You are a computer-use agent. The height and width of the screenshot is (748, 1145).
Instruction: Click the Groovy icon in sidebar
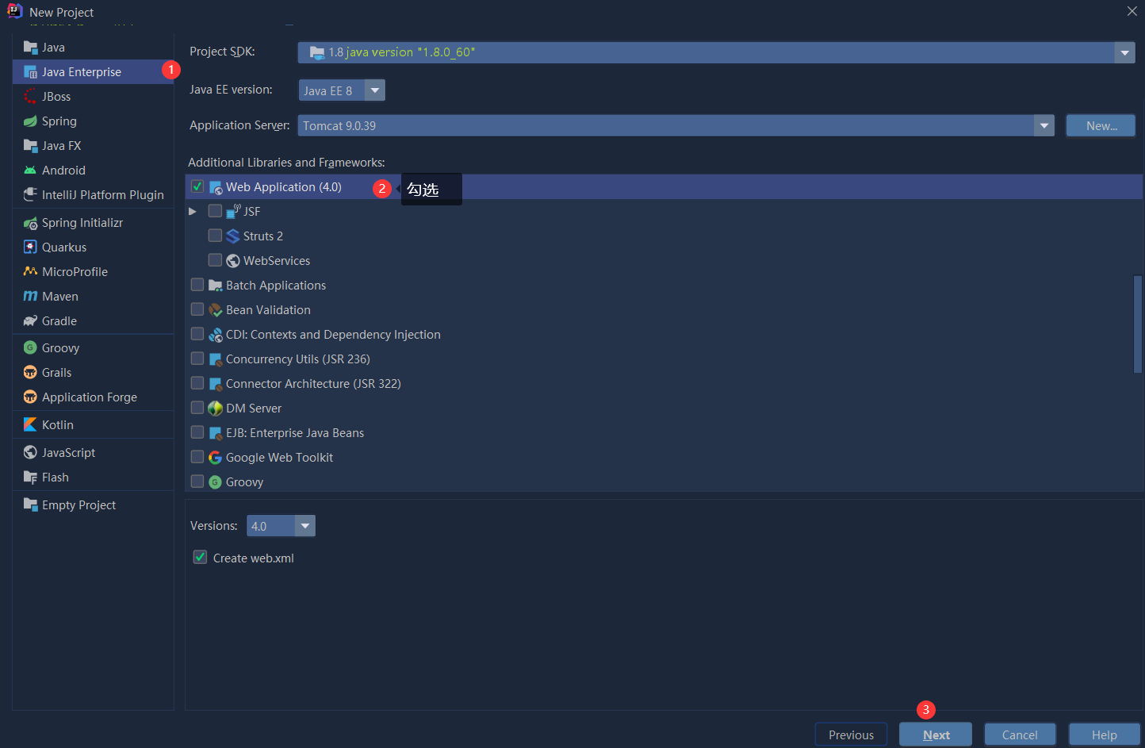tap(30, 348)
